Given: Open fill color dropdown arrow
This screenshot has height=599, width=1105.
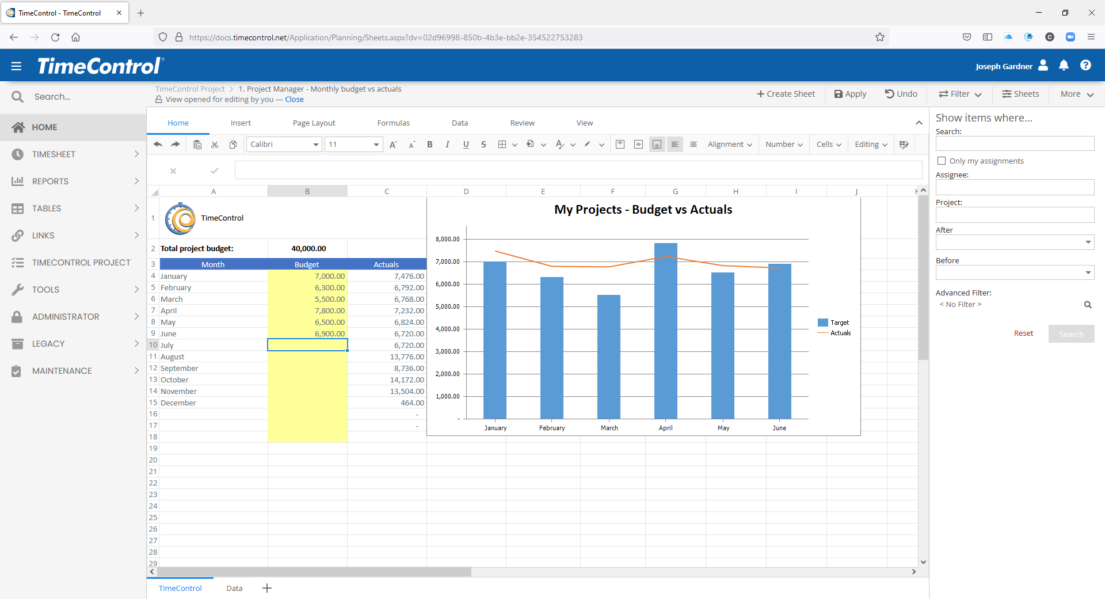Looking at the screenshot, I should coord(543,145).
